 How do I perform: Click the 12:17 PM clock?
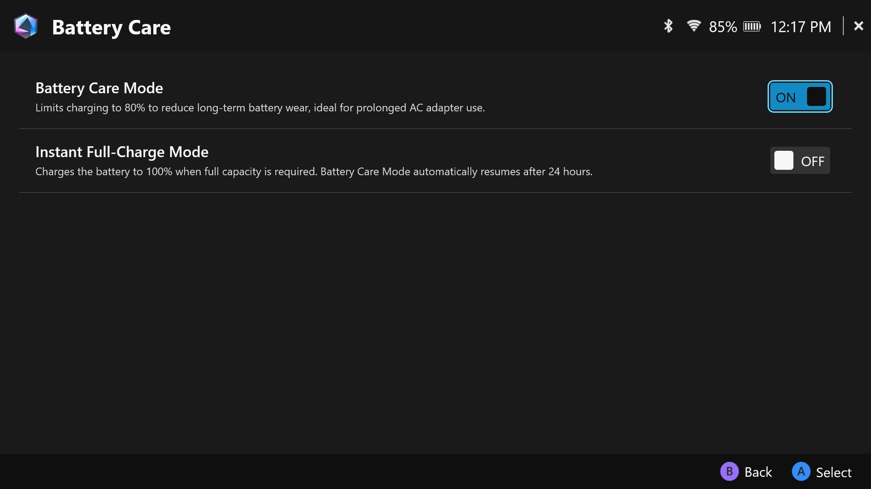[x=801, y=27]
